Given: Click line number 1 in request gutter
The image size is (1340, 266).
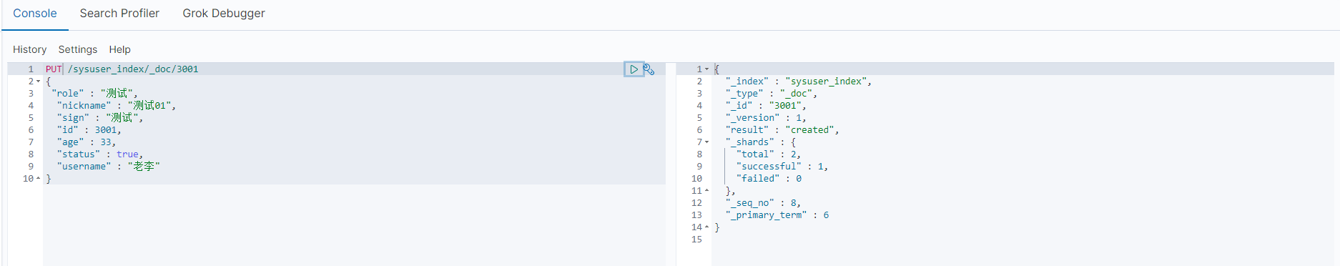Looking at the screenshot, I should (x=31, y=69).
